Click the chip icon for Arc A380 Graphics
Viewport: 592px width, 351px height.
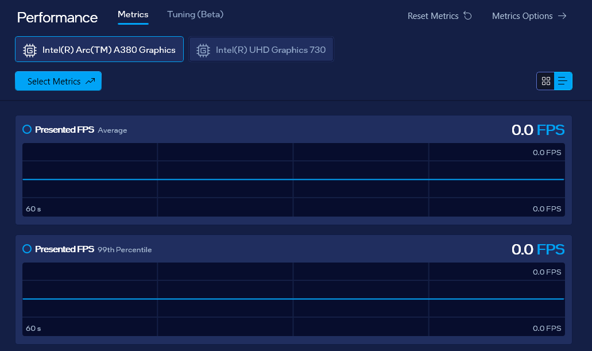point(29,50)
